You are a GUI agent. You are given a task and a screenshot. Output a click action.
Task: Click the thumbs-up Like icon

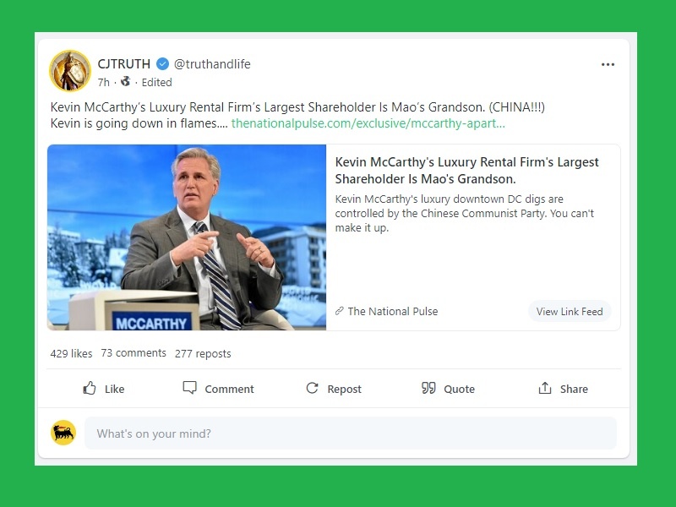coord(90,389)
